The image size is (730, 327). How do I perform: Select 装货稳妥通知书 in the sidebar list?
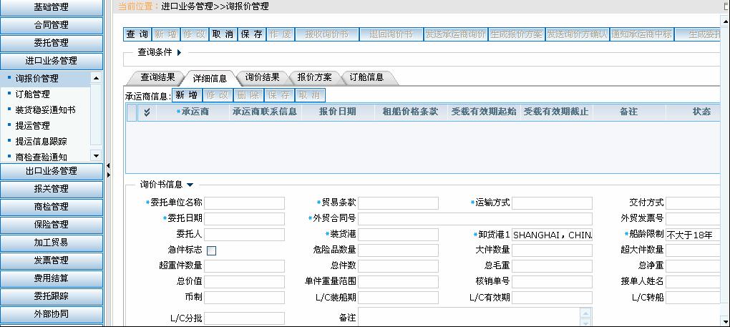click(45, 110)
